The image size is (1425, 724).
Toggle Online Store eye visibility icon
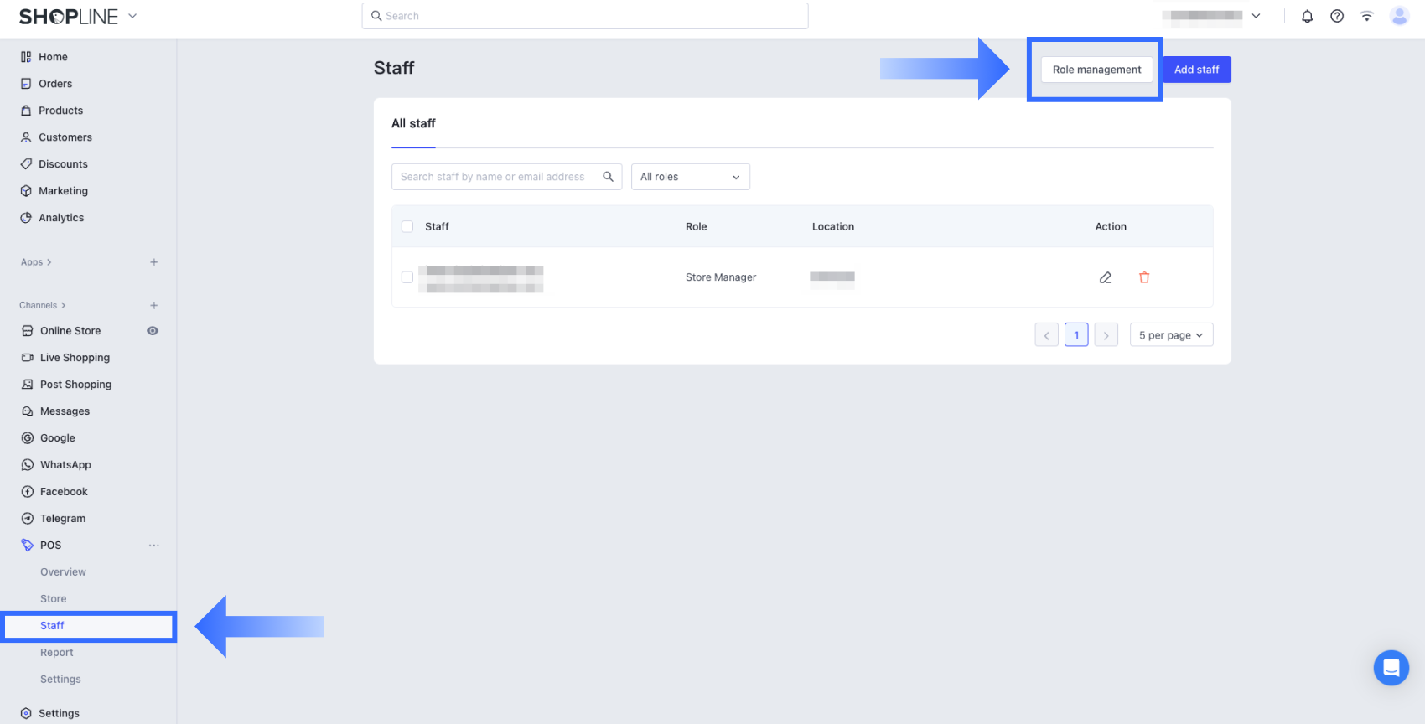coord(153,331)
